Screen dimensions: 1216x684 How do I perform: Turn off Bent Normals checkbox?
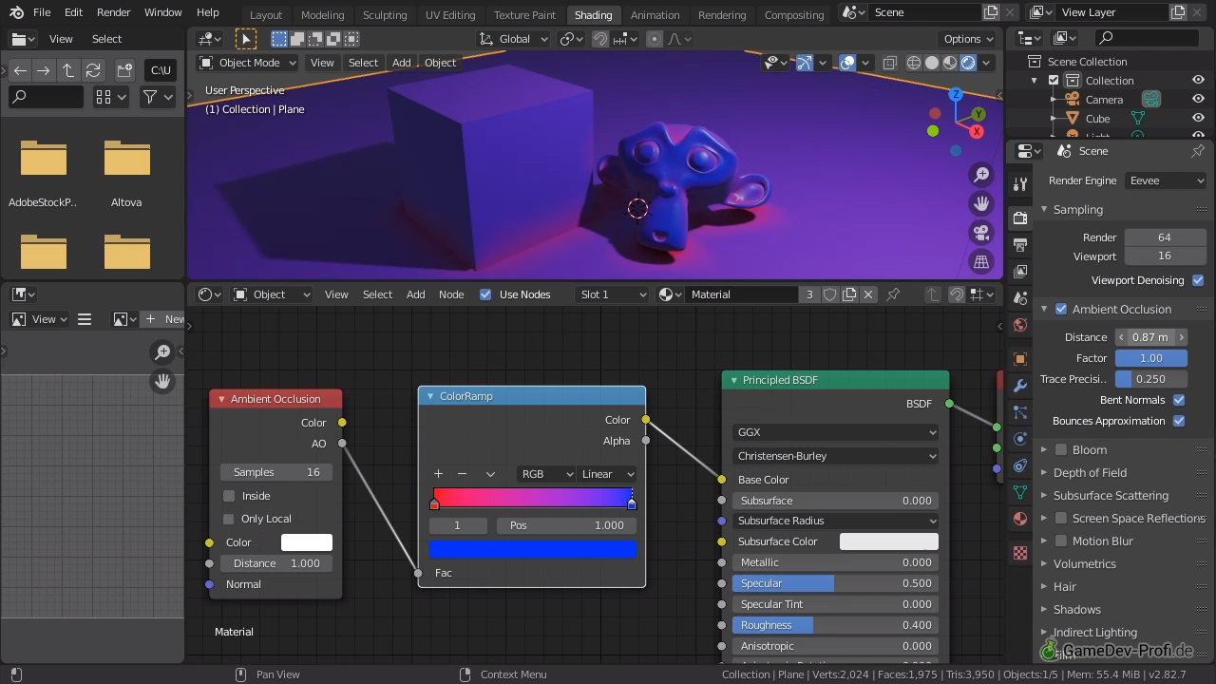click(1179, 400)
